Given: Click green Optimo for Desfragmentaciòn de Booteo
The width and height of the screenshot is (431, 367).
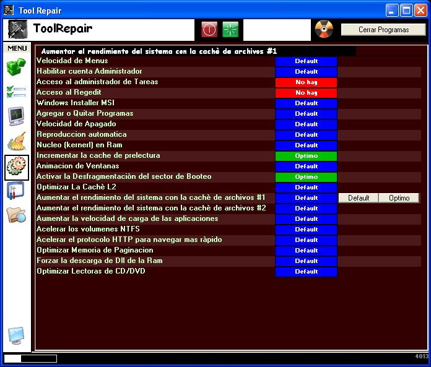Looking at the screenshot, I should coord(306,177).
